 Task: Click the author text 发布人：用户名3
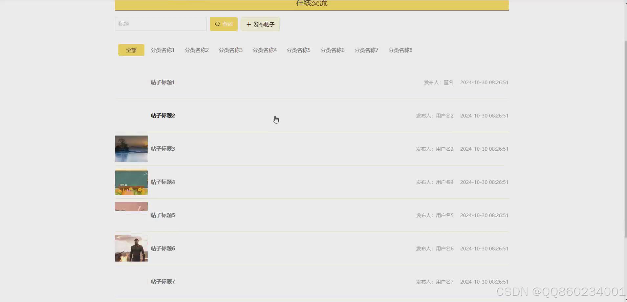435,149
